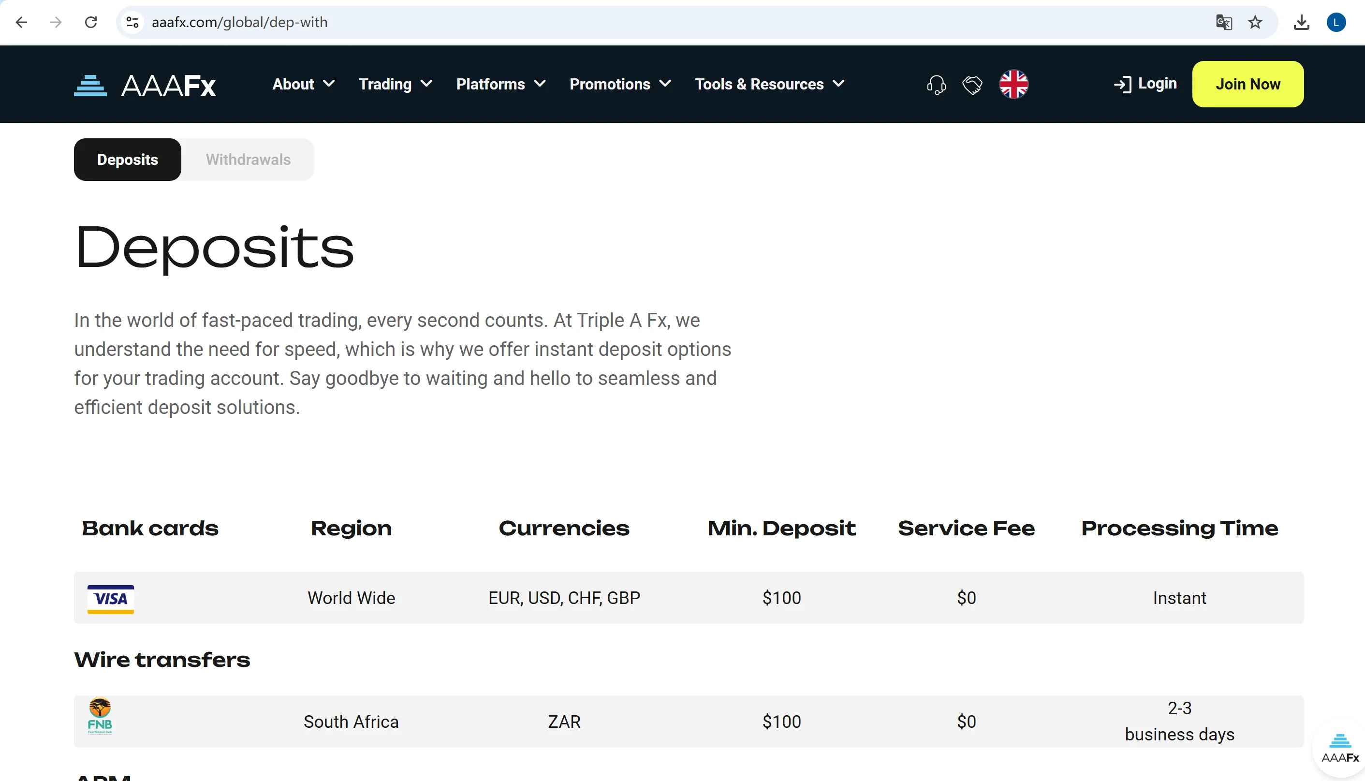Expand the About menu
This screenshot has height=781, width=1365.
304,84
